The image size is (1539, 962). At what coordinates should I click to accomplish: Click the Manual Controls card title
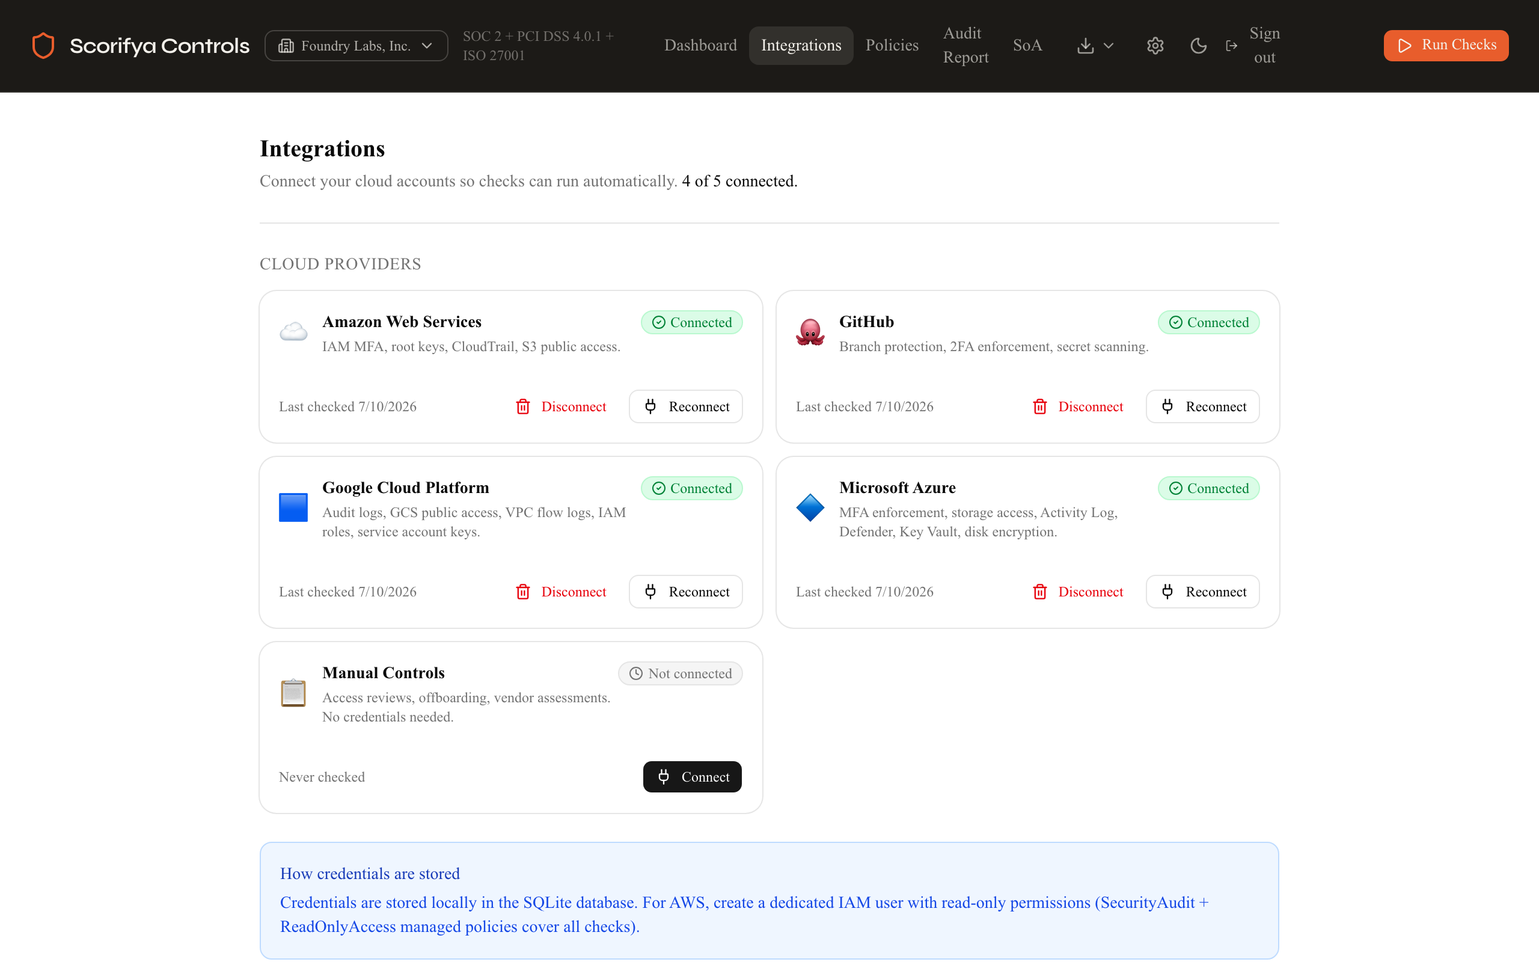click(383, 673)
